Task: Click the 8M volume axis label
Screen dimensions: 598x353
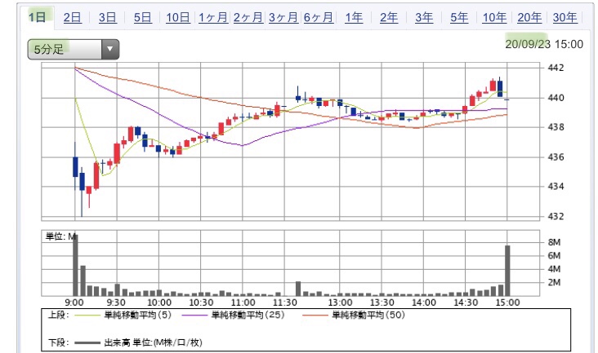Action: point(554,242)
